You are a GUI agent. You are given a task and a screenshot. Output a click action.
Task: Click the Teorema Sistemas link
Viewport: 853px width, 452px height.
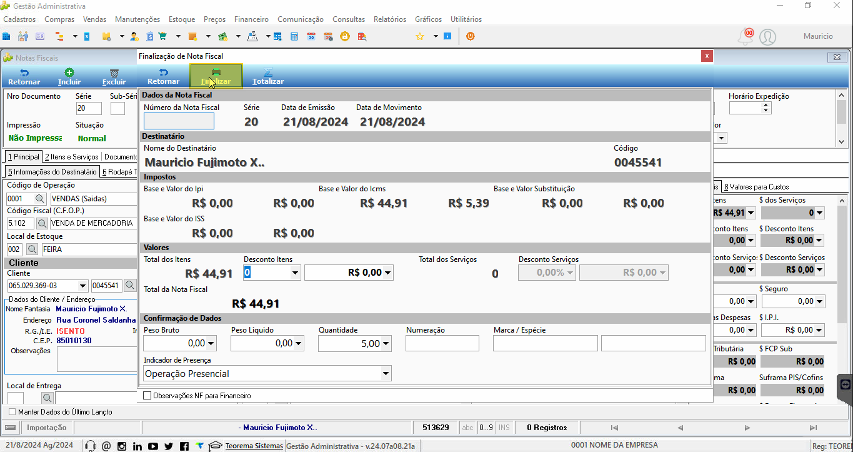(254, 446)
